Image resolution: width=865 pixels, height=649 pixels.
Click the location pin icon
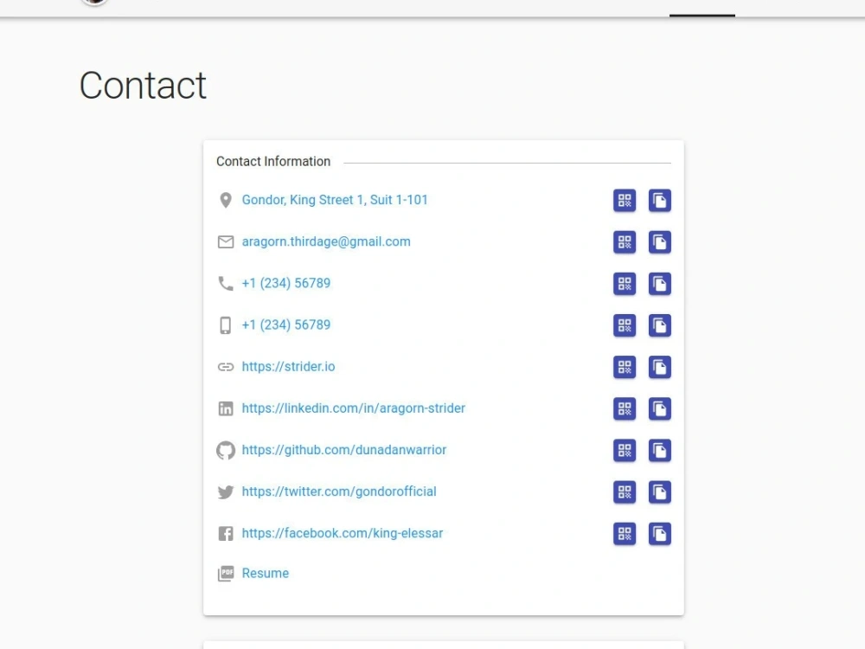coord(226,201)
